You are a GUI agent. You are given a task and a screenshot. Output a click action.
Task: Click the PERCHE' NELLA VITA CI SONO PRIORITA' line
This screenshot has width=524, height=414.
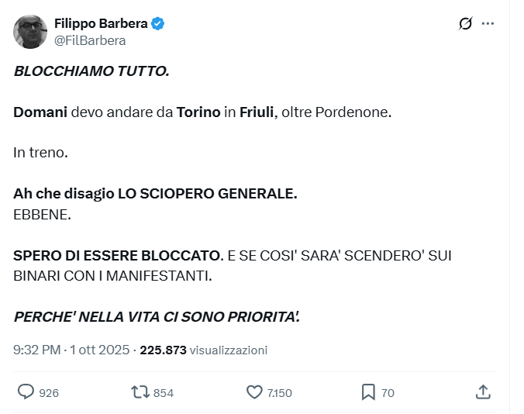[157, 316]
